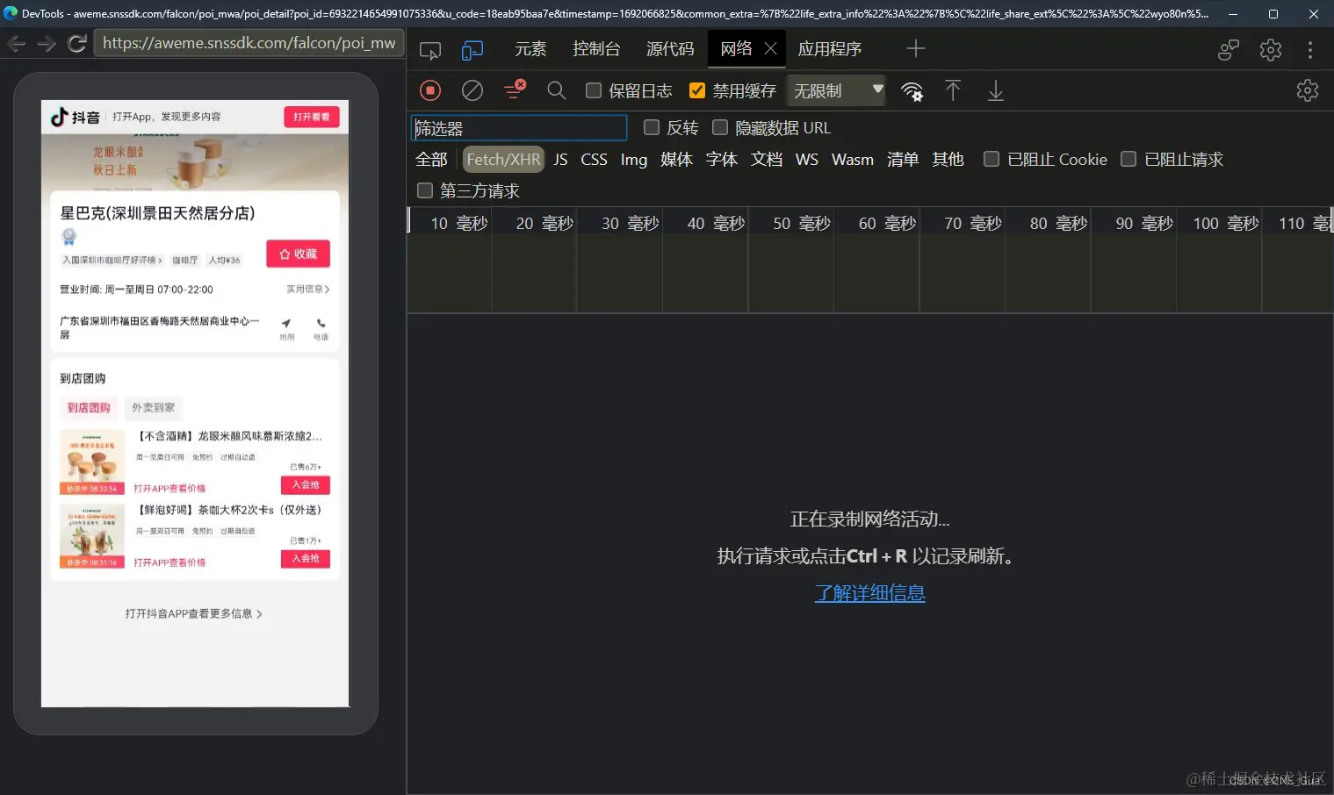The height and width of the screenshot is (795, 1334).
Task: Click the 了解详细信息 link
Action: click(x=869, y=593)
